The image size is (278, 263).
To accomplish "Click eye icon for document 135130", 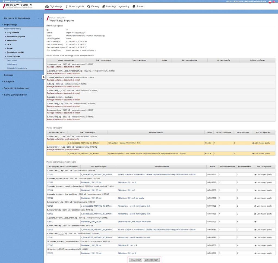I will tap(255, 214).
